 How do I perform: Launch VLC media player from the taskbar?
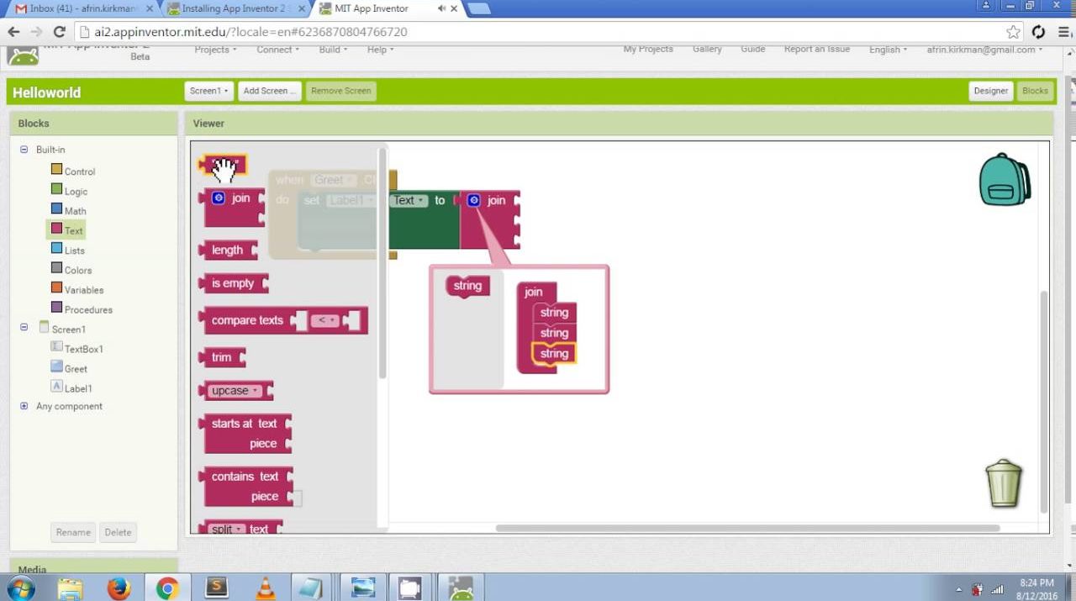tap(265, 588)
